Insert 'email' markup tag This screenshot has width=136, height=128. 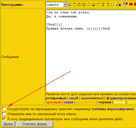[x=74, y=98]
